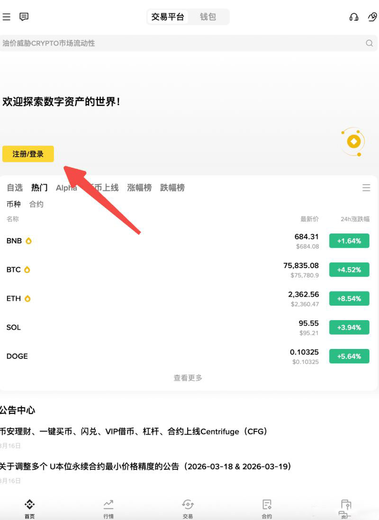This screenshot has width=379, height=520.
Task: Open the 交易 trade icon in bottom bar
Action: [x=188, y=505]
